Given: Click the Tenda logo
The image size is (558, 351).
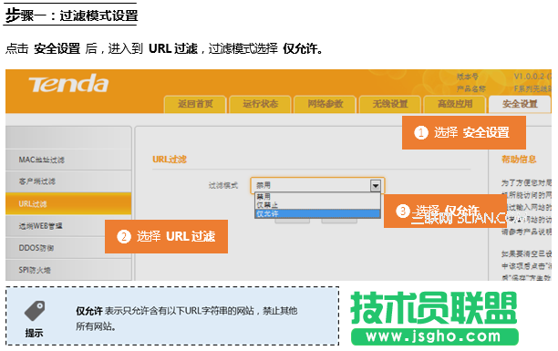Looking at the screenshot, I should [68, 84].
